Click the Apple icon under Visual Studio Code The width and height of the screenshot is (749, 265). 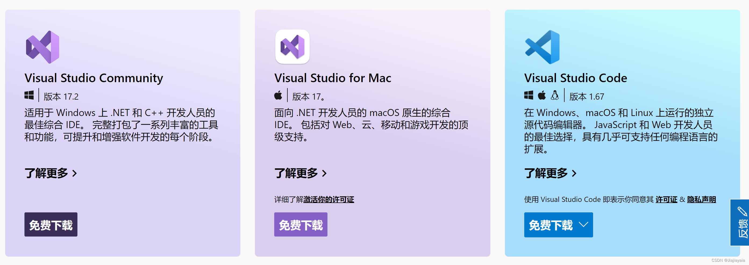point(542,95)
